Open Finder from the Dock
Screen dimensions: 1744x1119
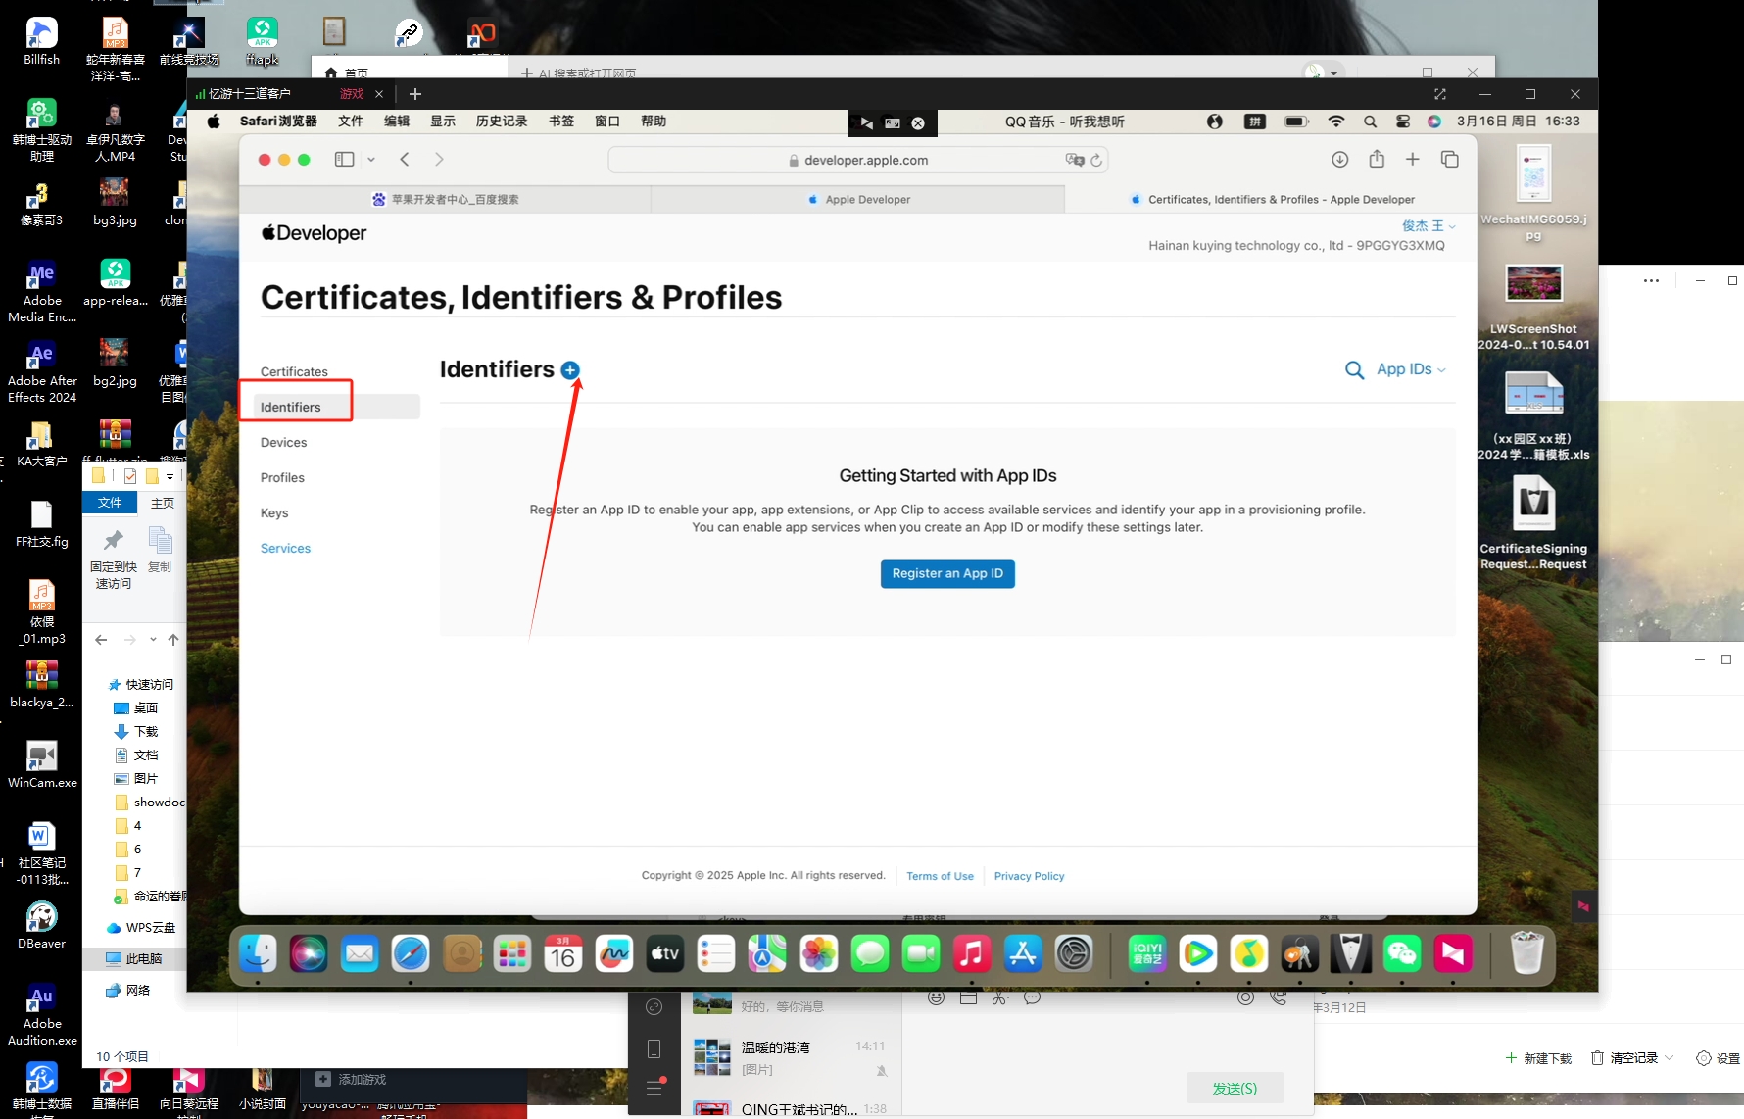pyautogui.click(x=258, y=953)
